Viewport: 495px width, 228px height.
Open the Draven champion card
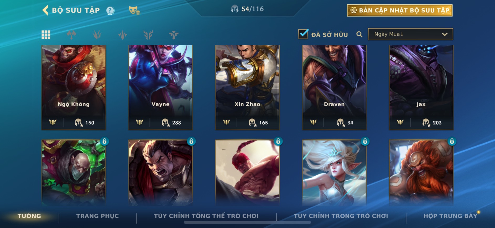(x=334, y=88)
